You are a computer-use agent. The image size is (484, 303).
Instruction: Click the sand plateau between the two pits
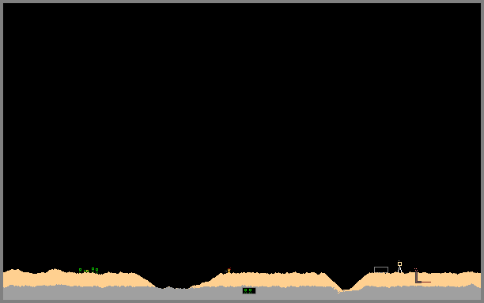269,279
